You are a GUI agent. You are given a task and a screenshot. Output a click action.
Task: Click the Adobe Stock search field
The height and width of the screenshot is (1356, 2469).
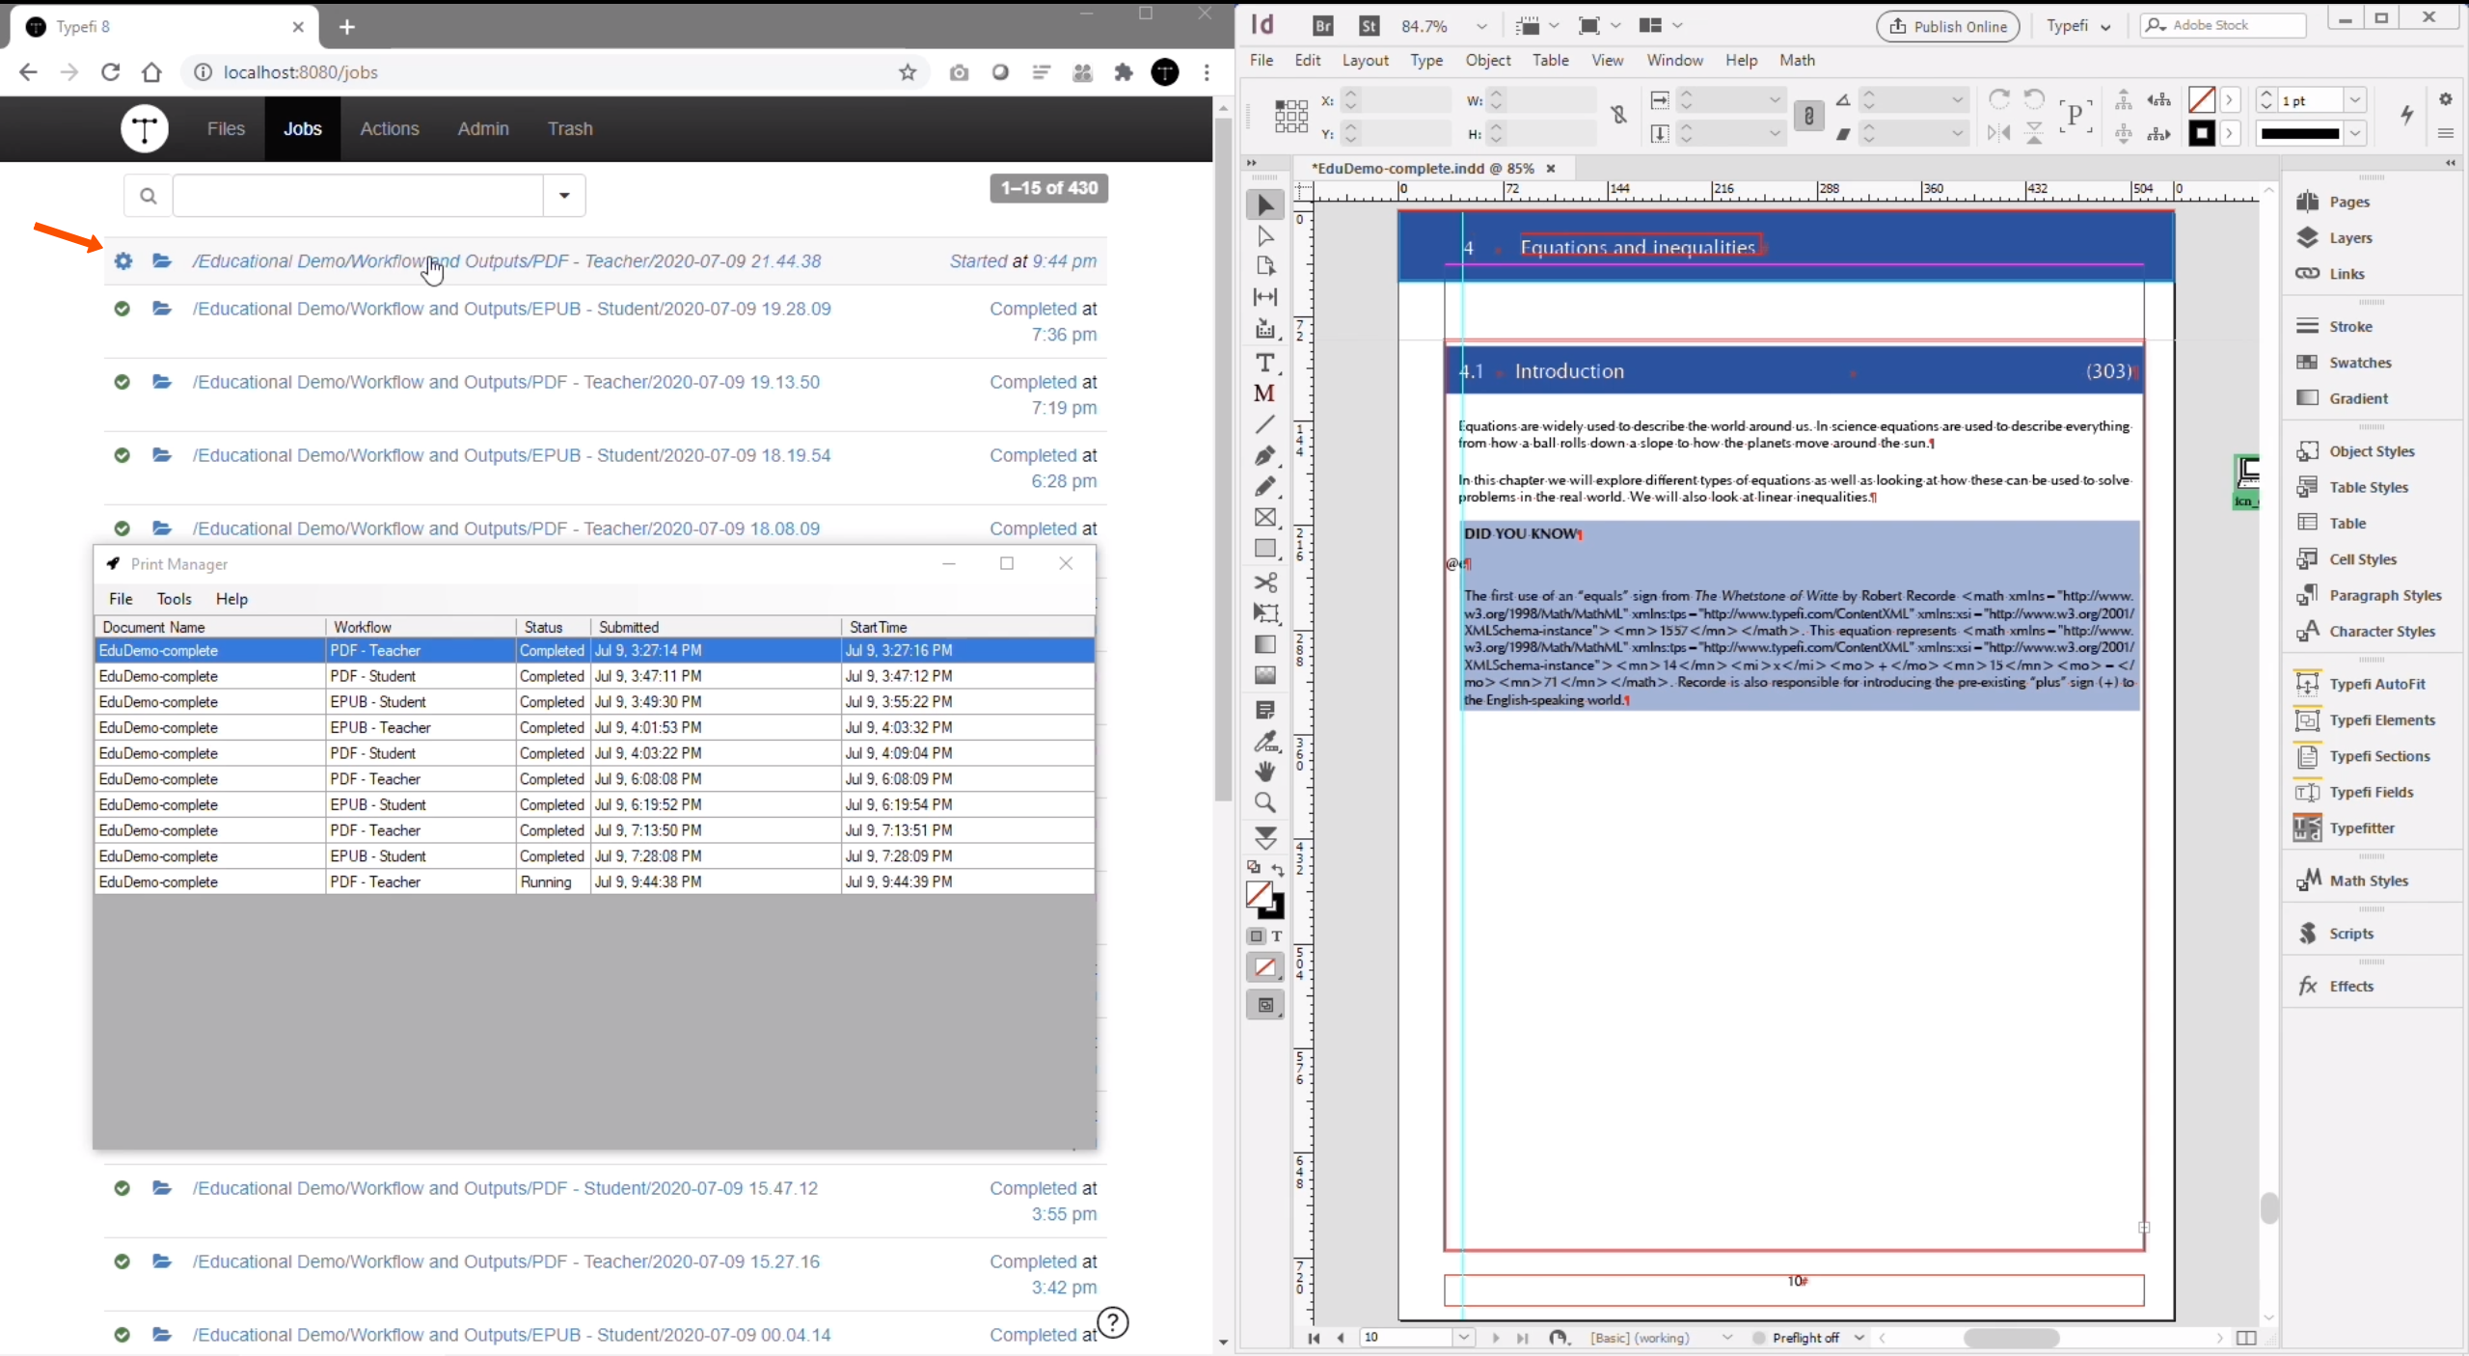tap(2223, 25)
